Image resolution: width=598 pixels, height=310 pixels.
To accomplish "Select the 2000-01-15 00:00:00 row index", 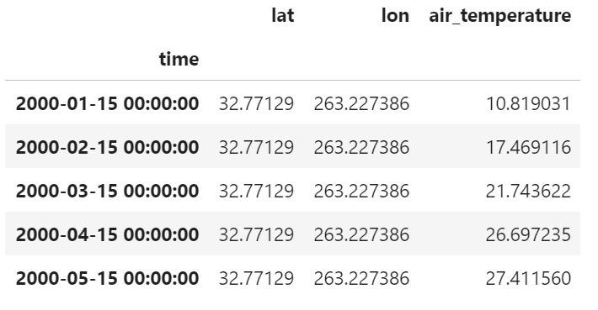I will click(x=107, y=103).
